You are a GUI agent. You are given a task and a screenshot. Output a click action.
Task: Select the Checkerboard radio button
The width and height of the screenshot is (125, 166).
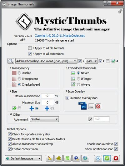tap(19, 84)
